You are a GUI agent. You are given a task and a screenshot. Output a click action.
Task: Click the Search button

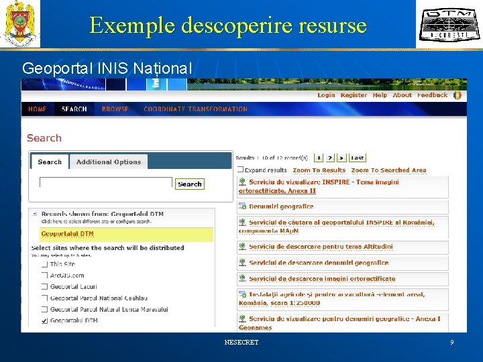point(189,184)
